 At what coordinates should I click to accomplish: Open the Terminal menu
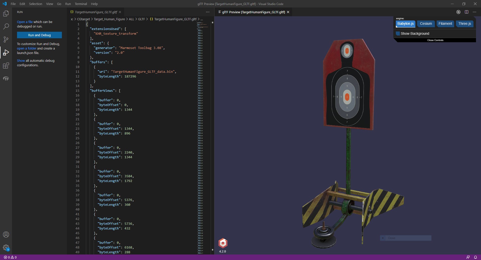(81, 4)
